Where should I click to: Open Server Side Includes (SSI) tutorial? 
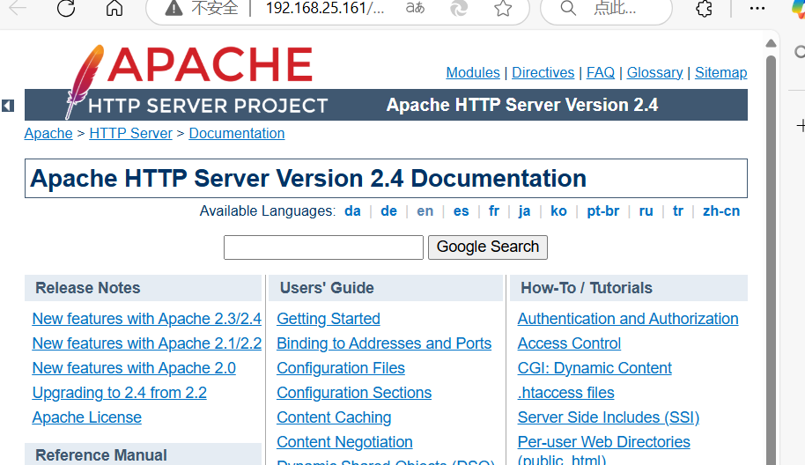click(609, 417)
